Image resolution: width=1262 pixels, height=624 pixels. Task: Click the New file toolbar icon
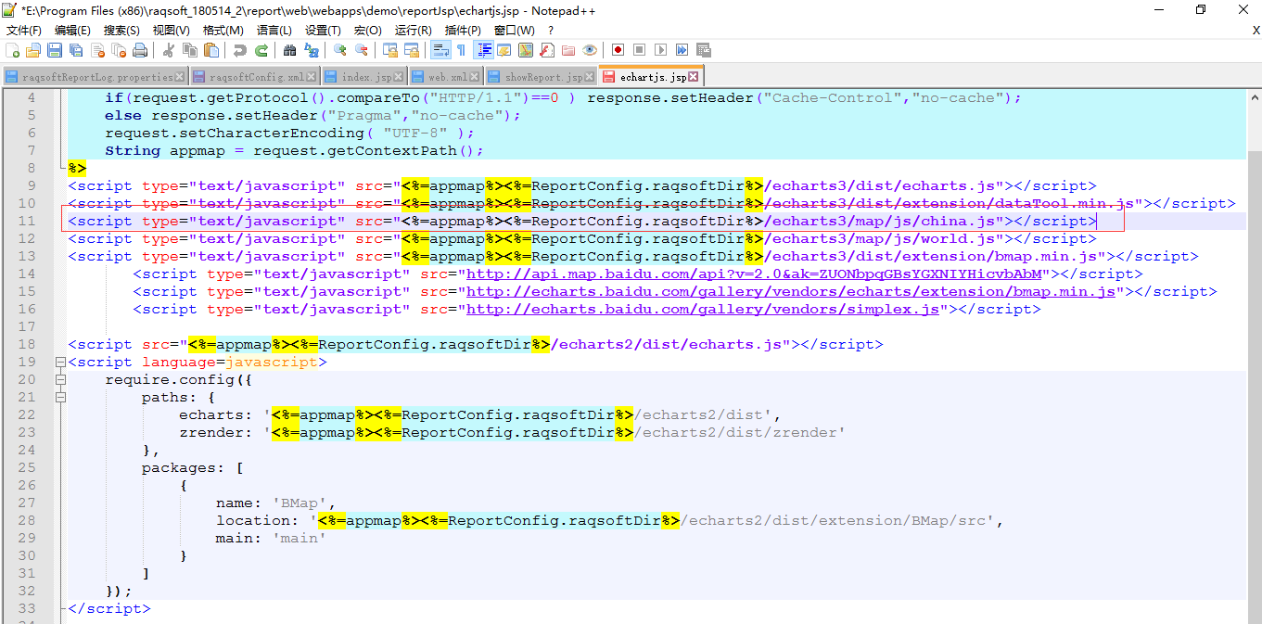(x=13, y=50)
